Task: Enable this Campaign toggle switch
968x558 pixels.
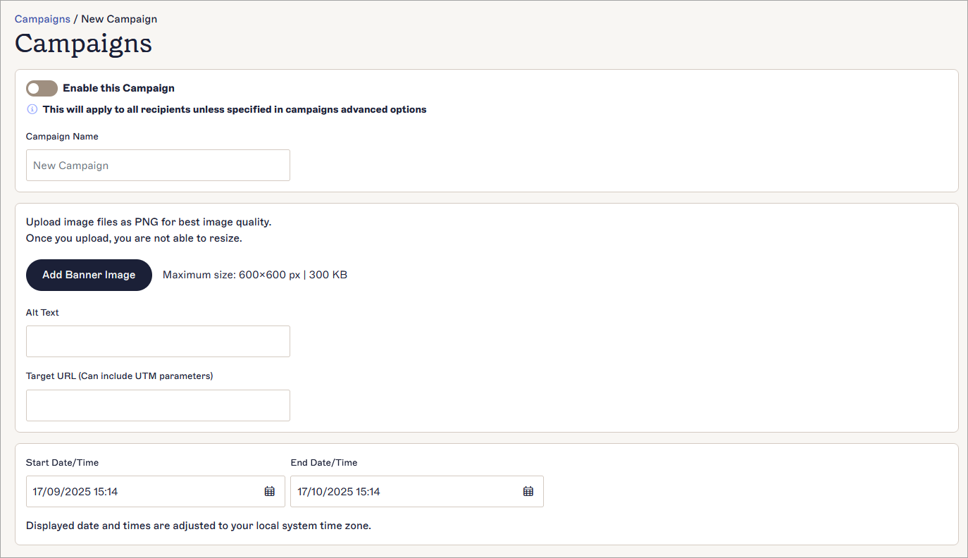Action: pyautogui.click(x=42, y=88)
